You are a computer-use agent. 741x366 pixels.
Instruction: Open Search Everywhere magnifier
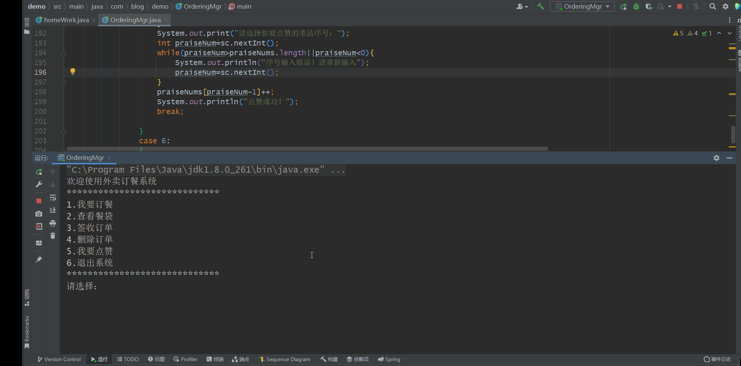tap(712, 6)
